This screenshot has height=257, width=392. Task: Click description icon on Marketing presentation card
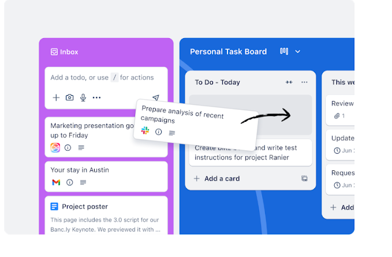81,148
